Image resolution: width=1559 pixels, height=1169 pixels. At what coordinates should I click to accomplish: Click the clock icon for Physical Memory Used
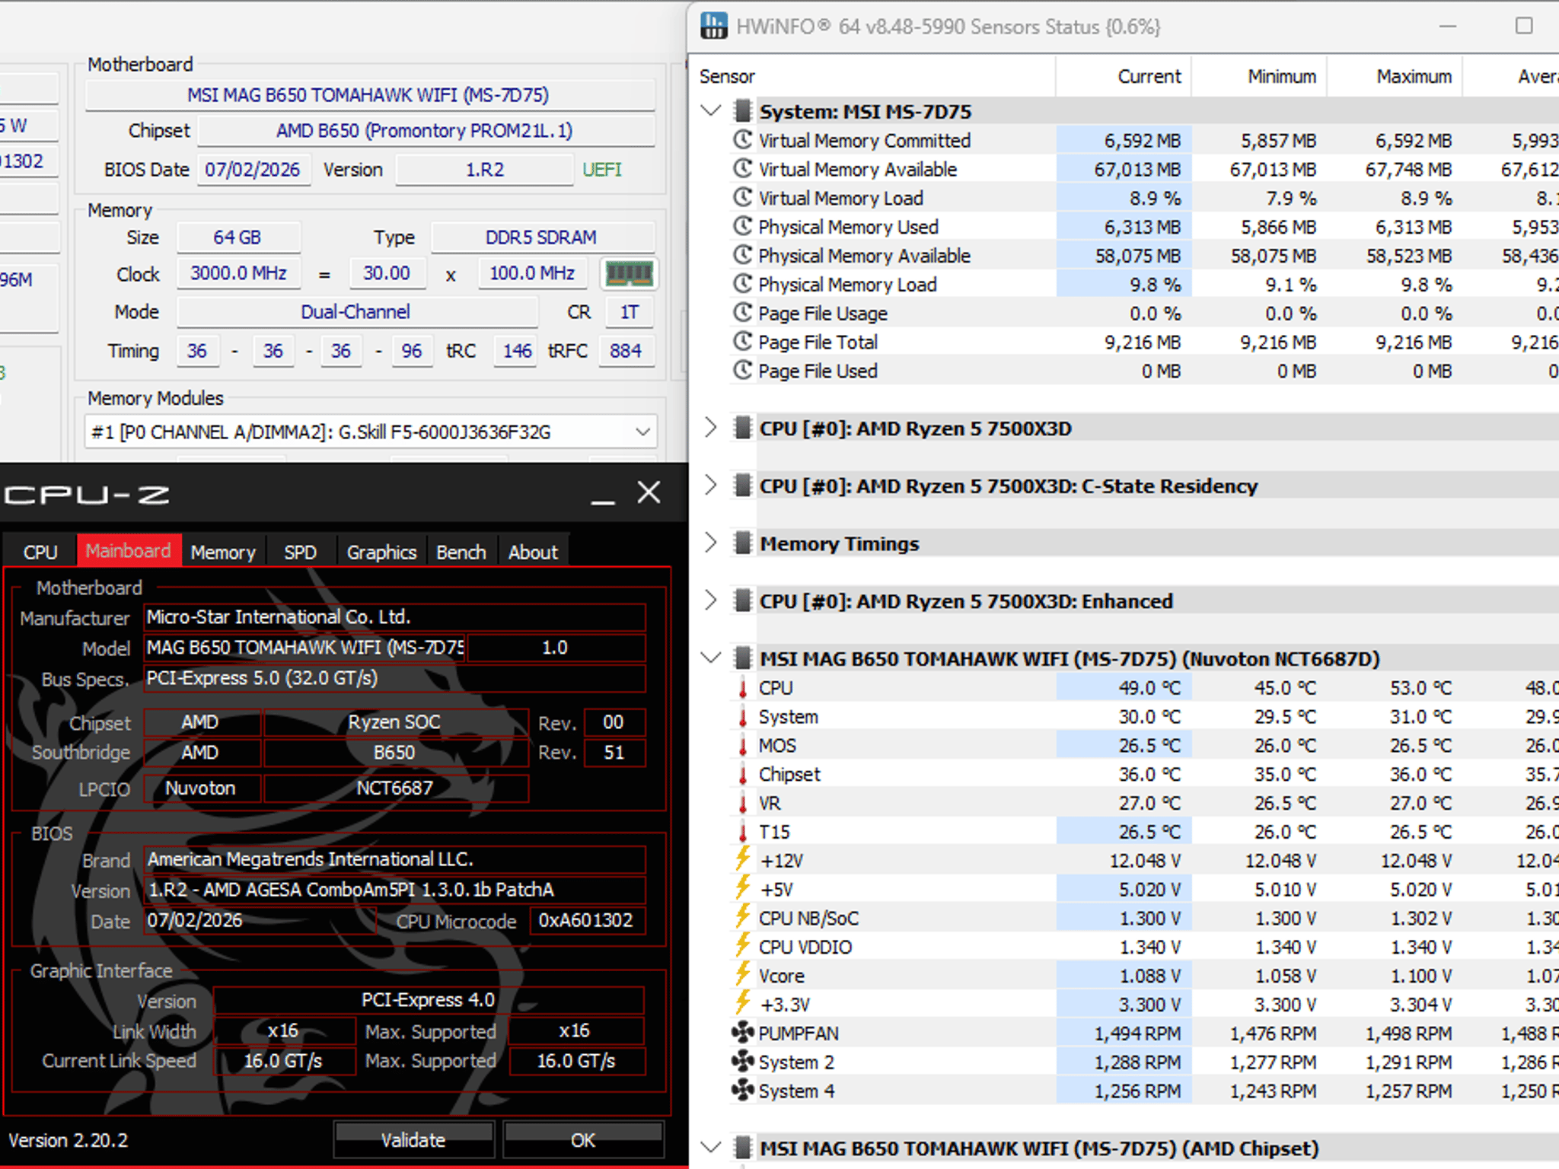[x=742, y=227]
